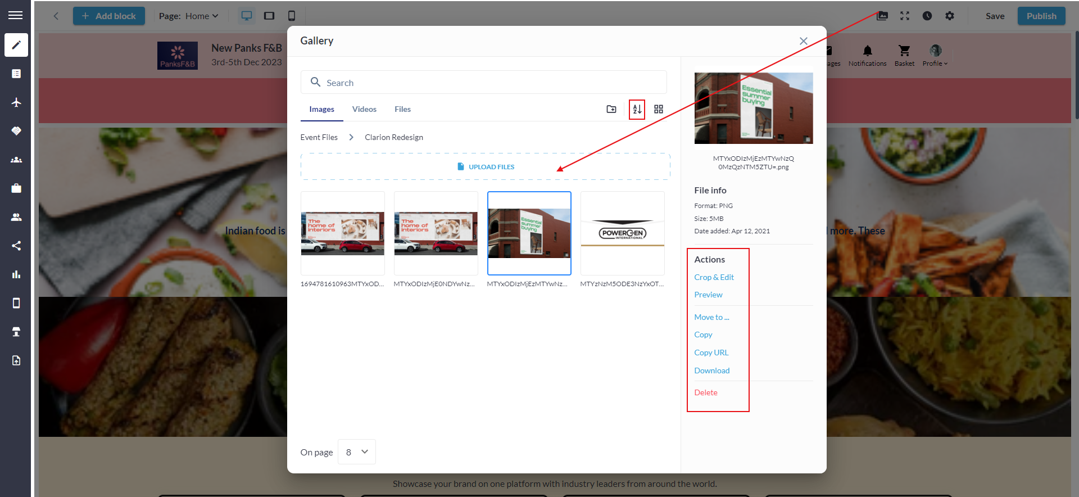
Task: Switch to the Images tab
Action: pyautogui.click(x=321, y=109)
